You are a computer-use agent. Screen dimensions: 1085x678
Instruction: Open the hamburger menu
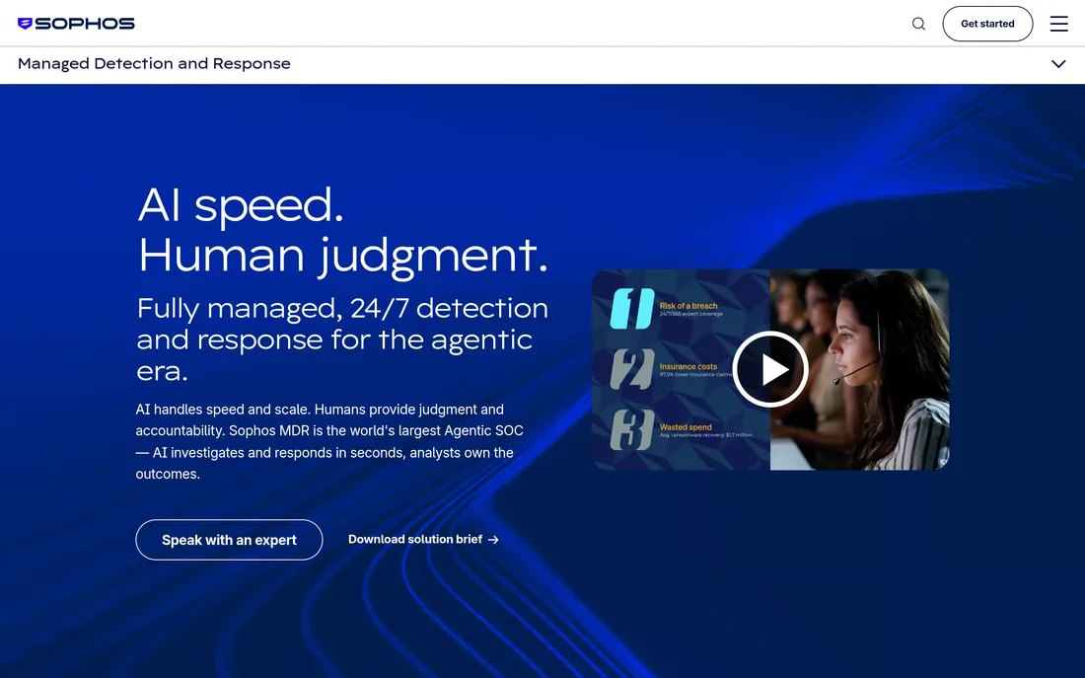1058,24
